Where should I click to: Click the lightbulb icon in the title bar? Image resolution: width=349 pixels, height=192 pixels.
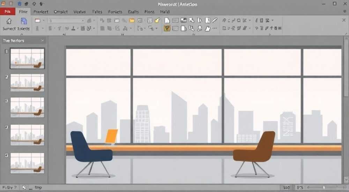point(34,4)
